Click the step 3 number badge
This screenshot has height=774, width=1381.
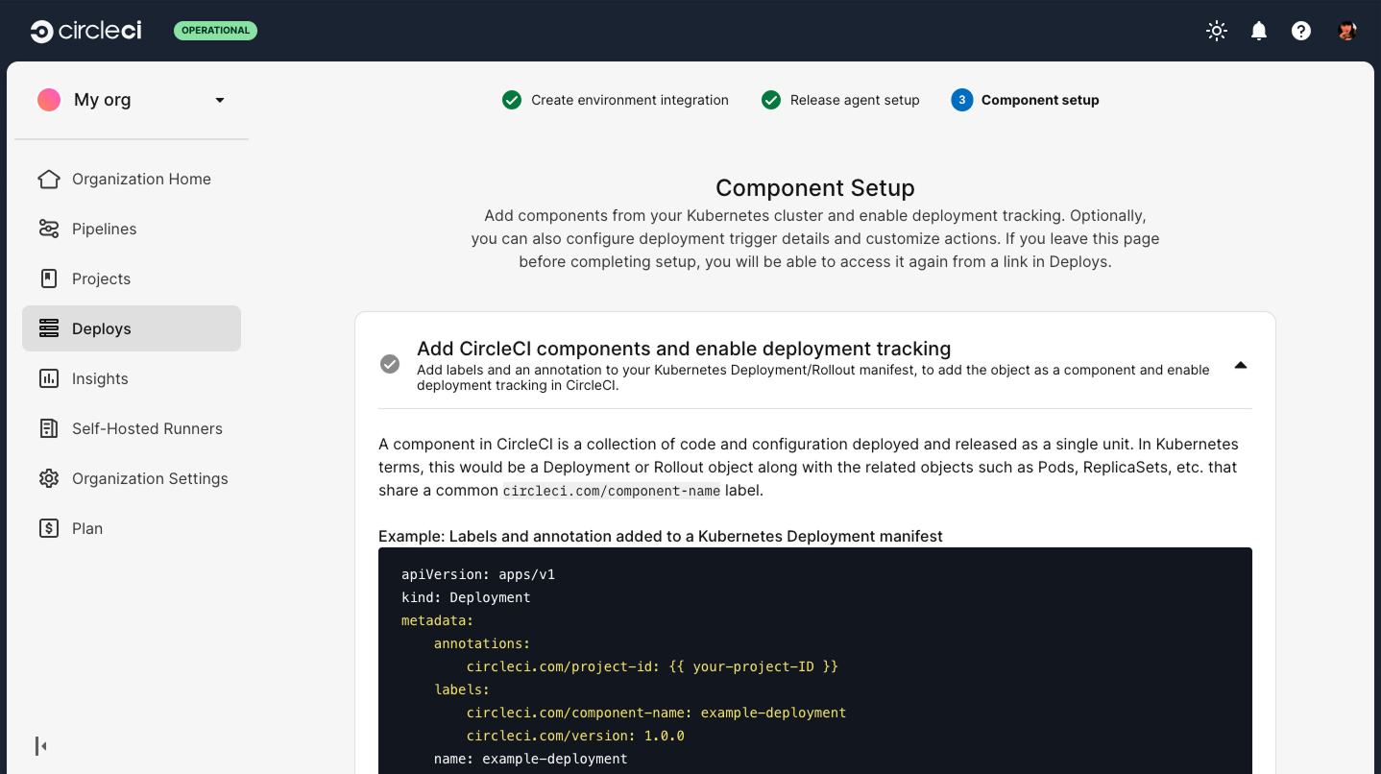pyautogui.click(x=961, y=100)
